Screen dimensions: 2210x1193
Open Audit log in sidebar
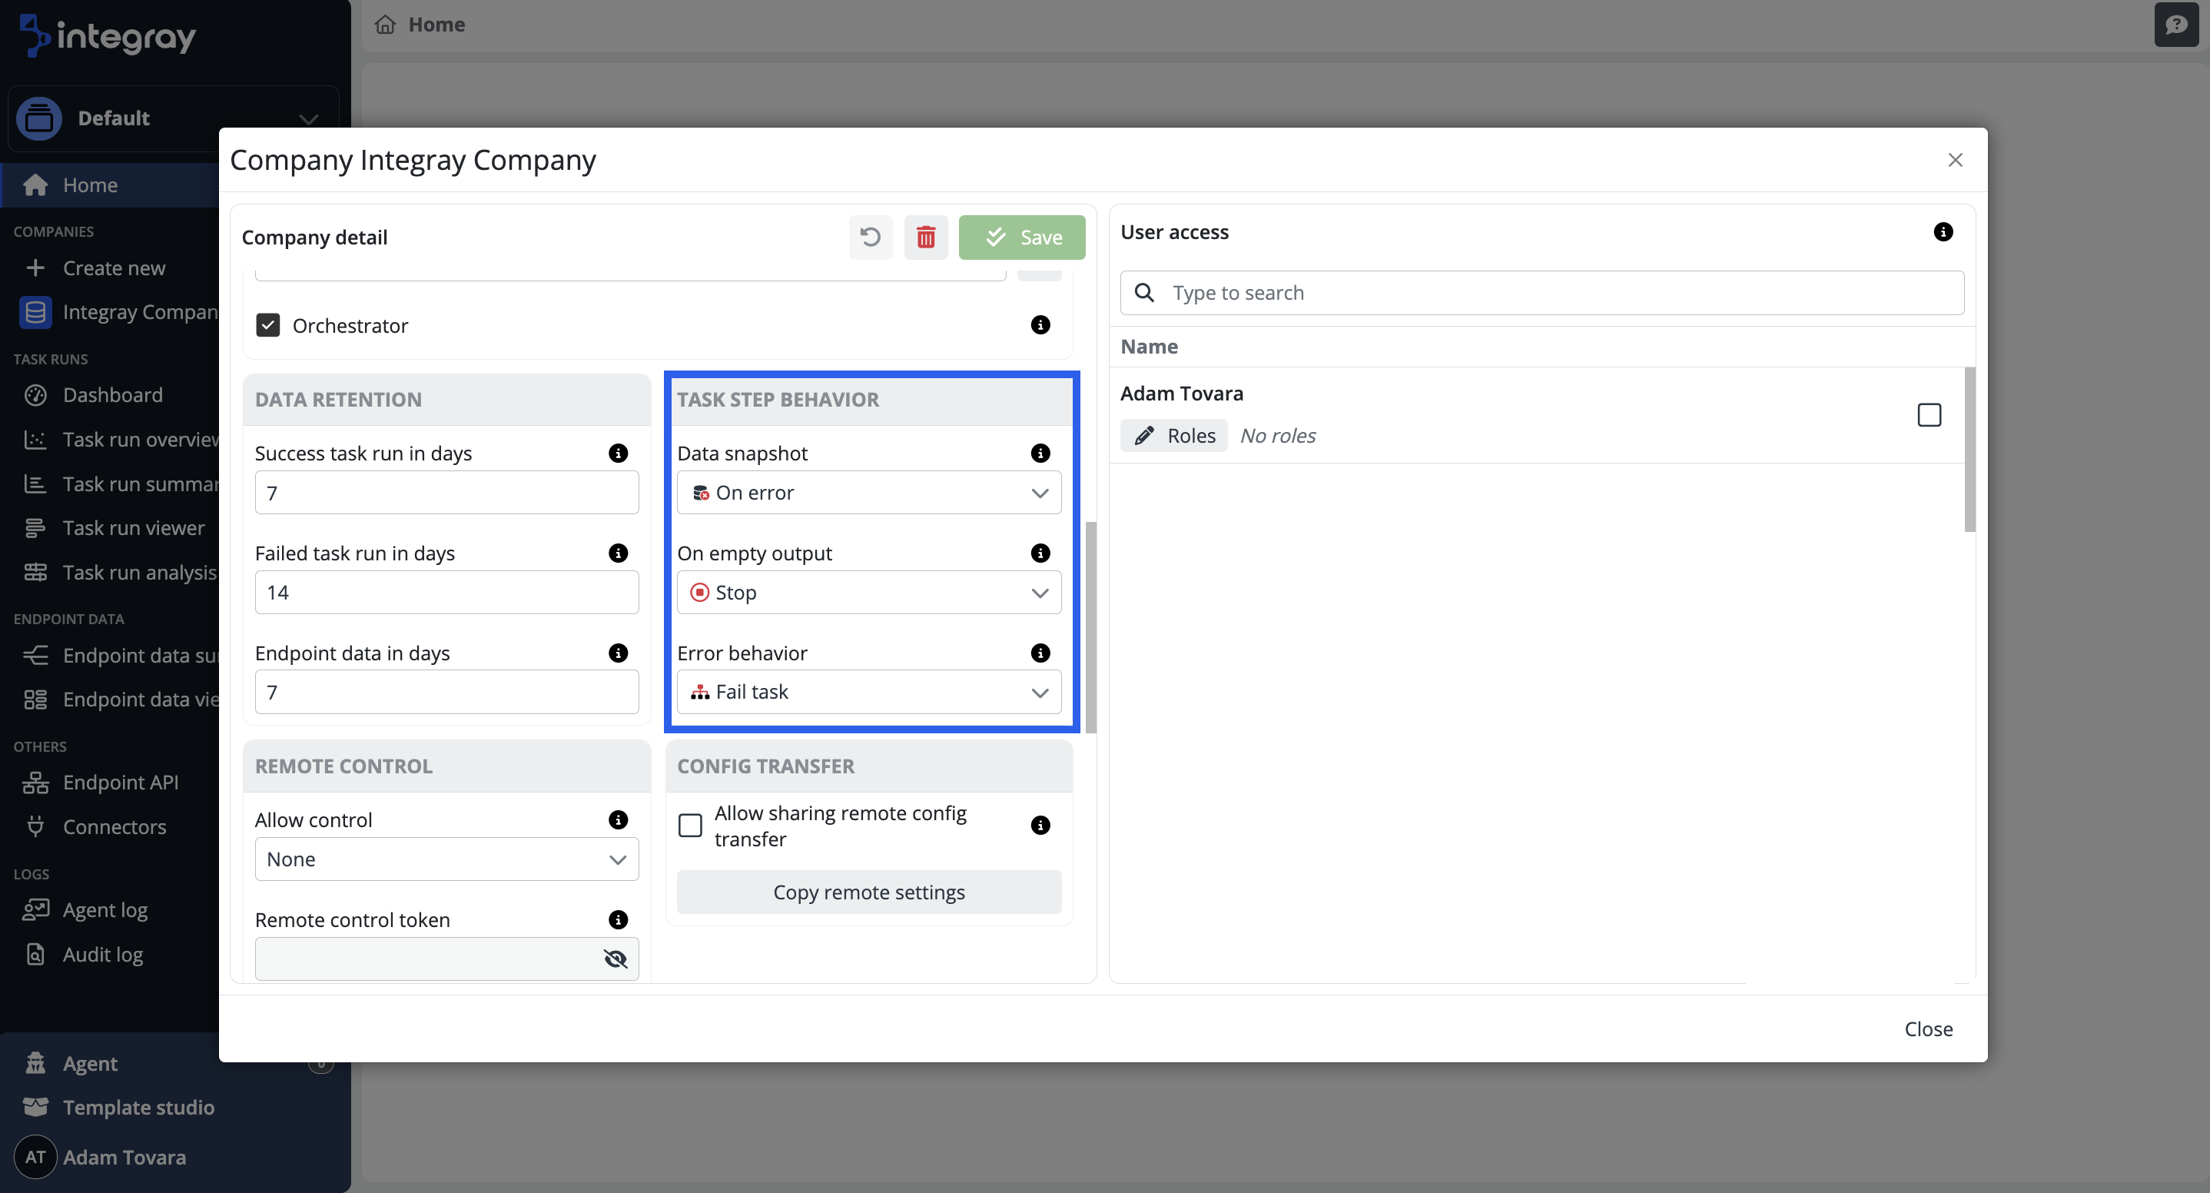(103, 955)
